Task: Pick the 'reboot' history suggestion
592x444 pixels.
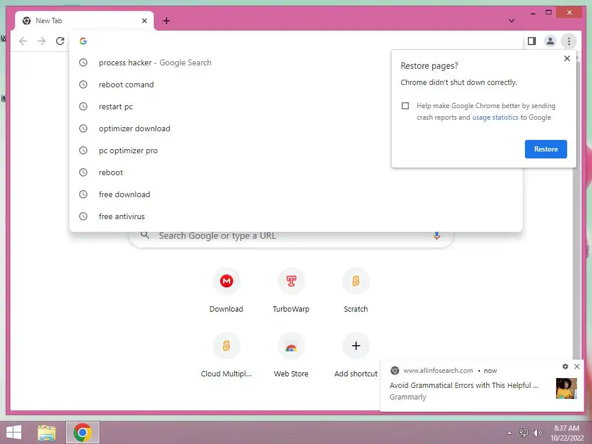Action: click(295, 172)
